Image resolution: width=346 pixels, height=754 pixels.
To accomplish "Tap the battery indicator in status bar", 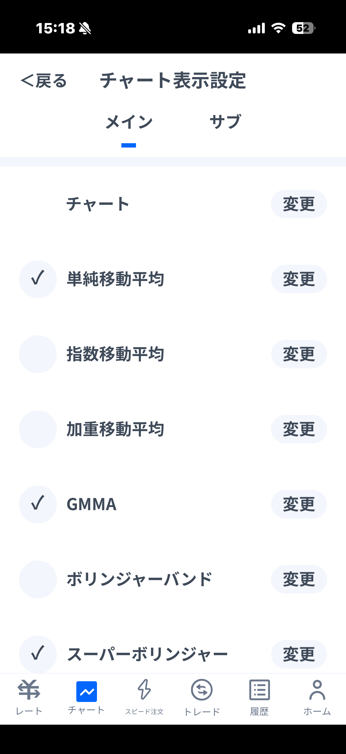I will pos(304,28).
